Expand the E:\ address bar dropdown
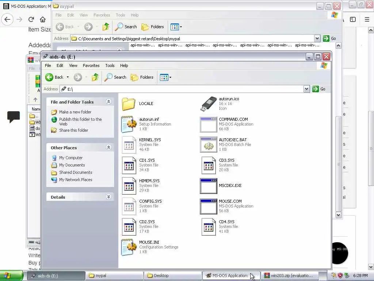 [x=306, y=89]
